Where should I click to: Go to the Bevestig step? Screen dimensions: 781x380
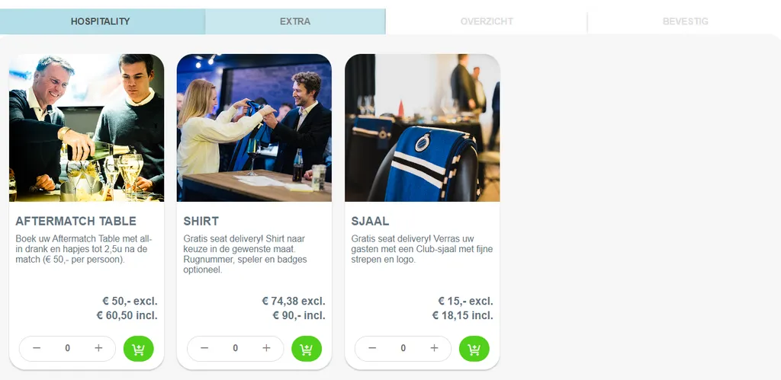[x=685, y=21]
